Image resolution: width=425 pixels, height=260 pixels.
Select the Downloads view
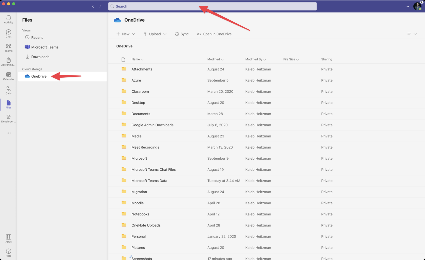[x=40, y=57]
